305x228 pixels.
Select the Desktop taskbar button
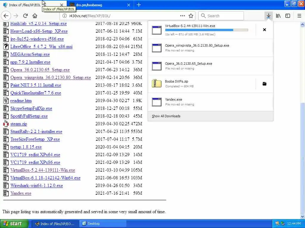[x=103, y=224]
